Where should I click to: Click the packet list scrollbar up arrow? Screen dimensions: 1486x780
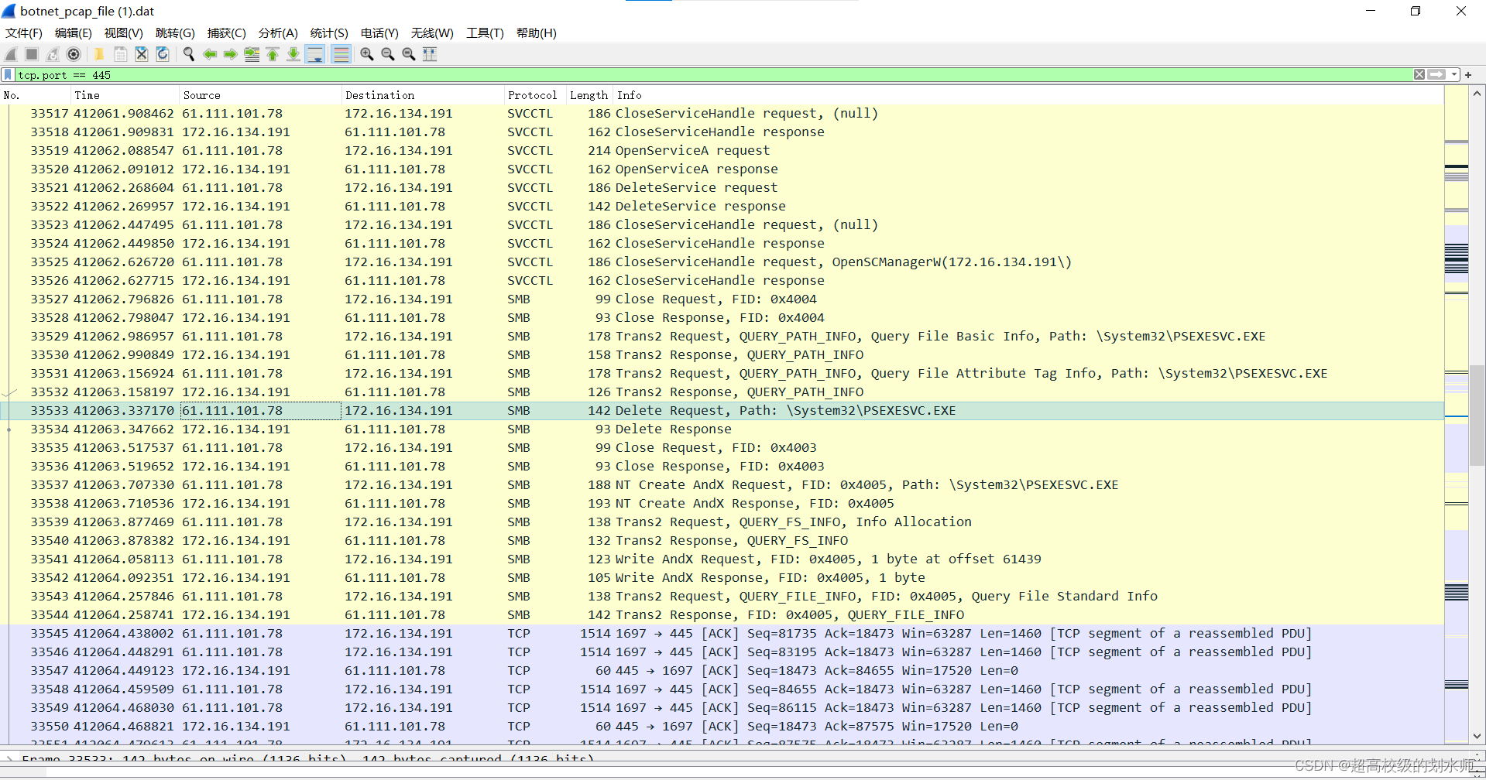[x=1477, y=94]
